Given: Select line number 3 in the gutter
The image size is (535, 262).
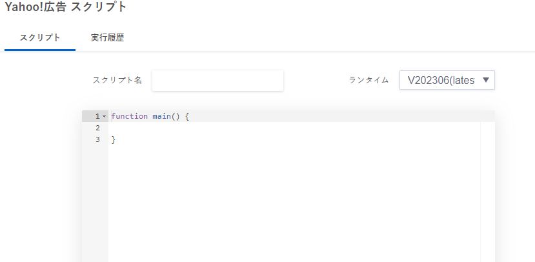Looking at the screenshot, I should tap(97, 139).
